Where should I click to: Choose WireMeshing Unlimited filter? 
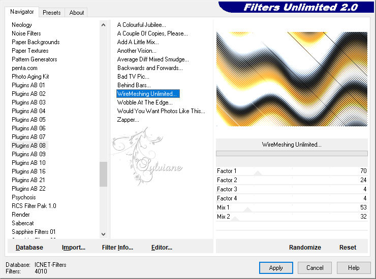[x=148, y=94]
